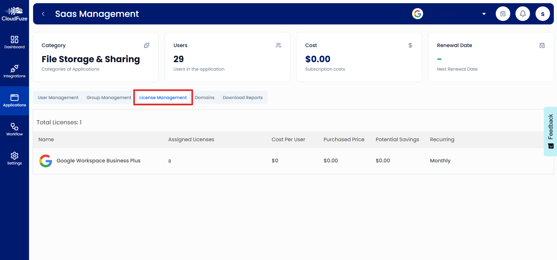Open Settings from the sidebar
557x260 pixels.
click(x=15, y=159)
